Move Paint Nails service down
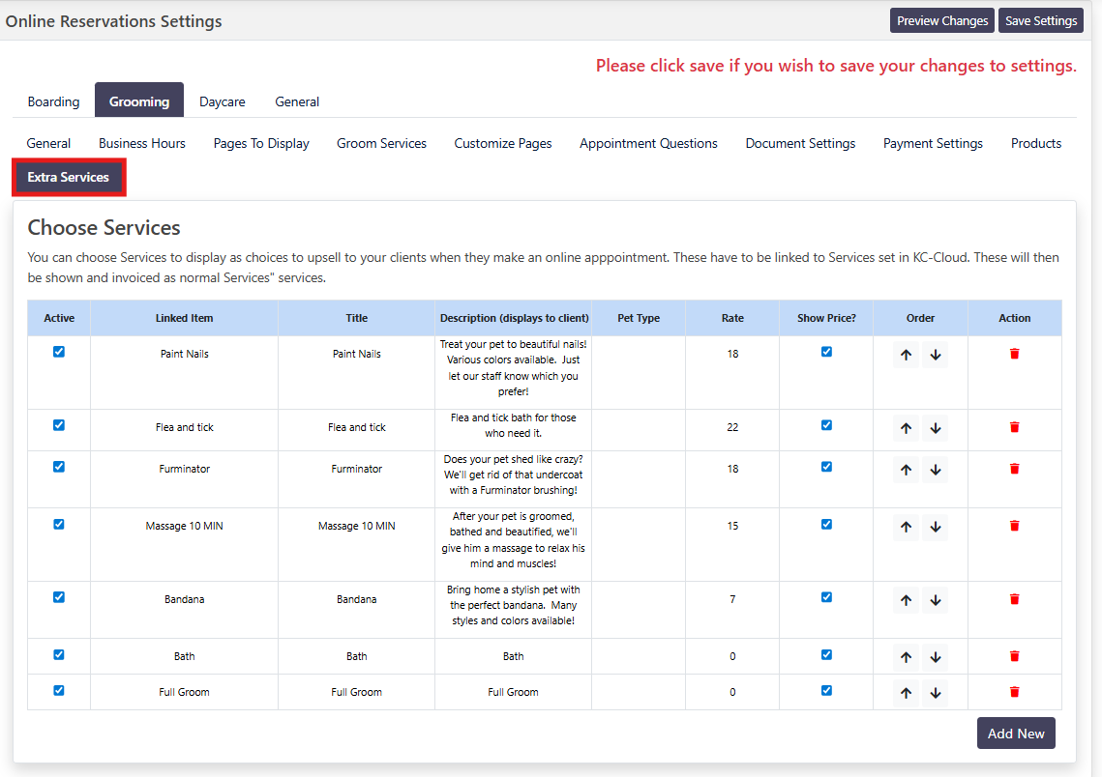This screenshot has height=777, width=1102. click(x=935, y=355)
